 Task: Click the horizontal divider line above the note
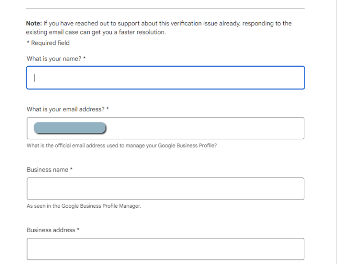click(165, 8)
